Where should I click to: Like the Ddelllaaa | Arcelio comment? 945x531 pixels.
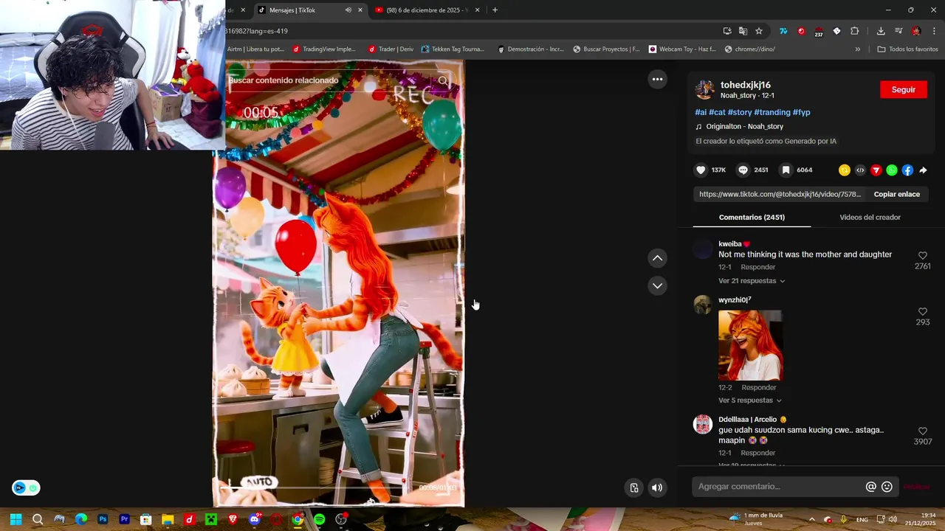point(922,431)
